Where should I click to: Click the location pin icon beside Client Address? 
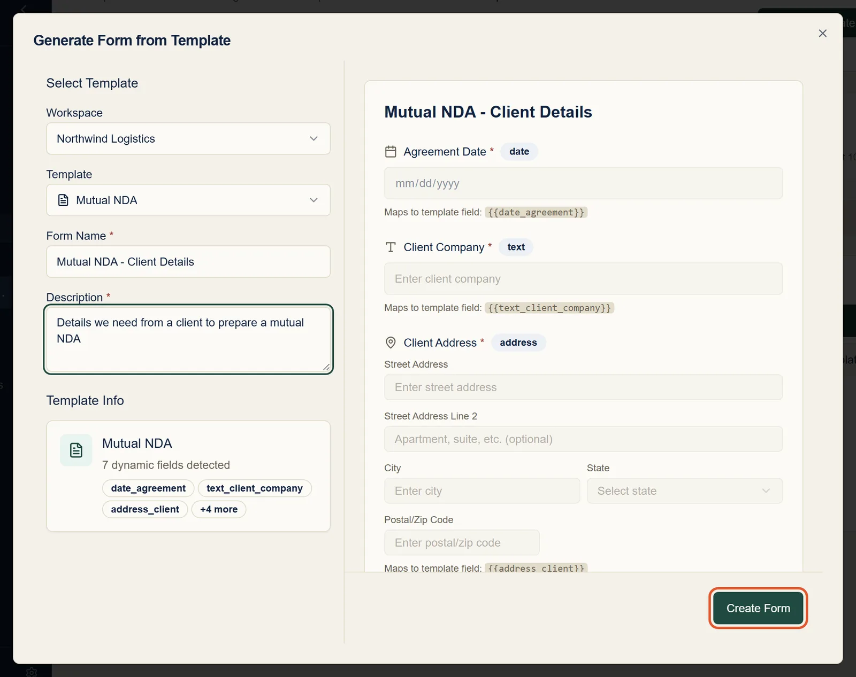[x=391, y=343]
